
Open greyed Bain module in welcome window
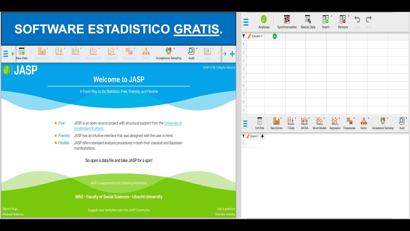(x=208, y=54)
